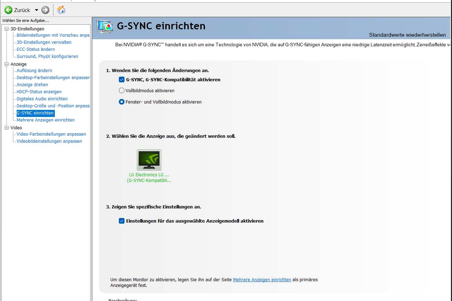Click Standardwerte wiederherstellen link

(x=407, y=35)
